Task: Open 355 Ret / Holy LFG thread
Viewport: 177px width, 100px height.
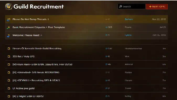Action: click(24, 56)
